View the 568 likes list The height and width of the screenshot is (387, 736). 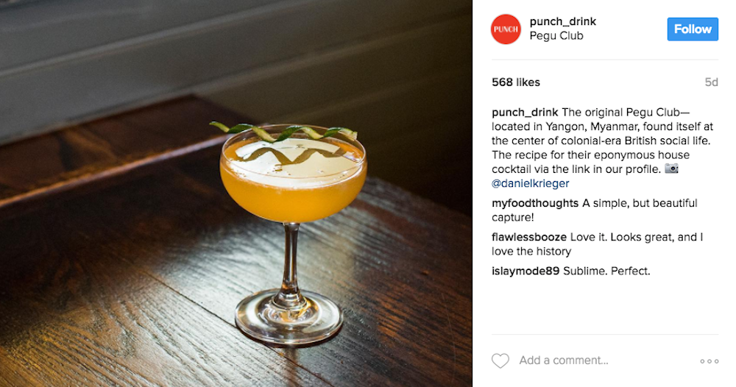click(x=516, y=82)
